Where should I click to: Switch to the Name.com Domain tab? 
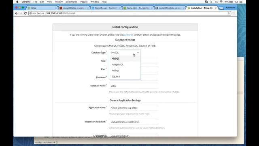tap(138, 8)
